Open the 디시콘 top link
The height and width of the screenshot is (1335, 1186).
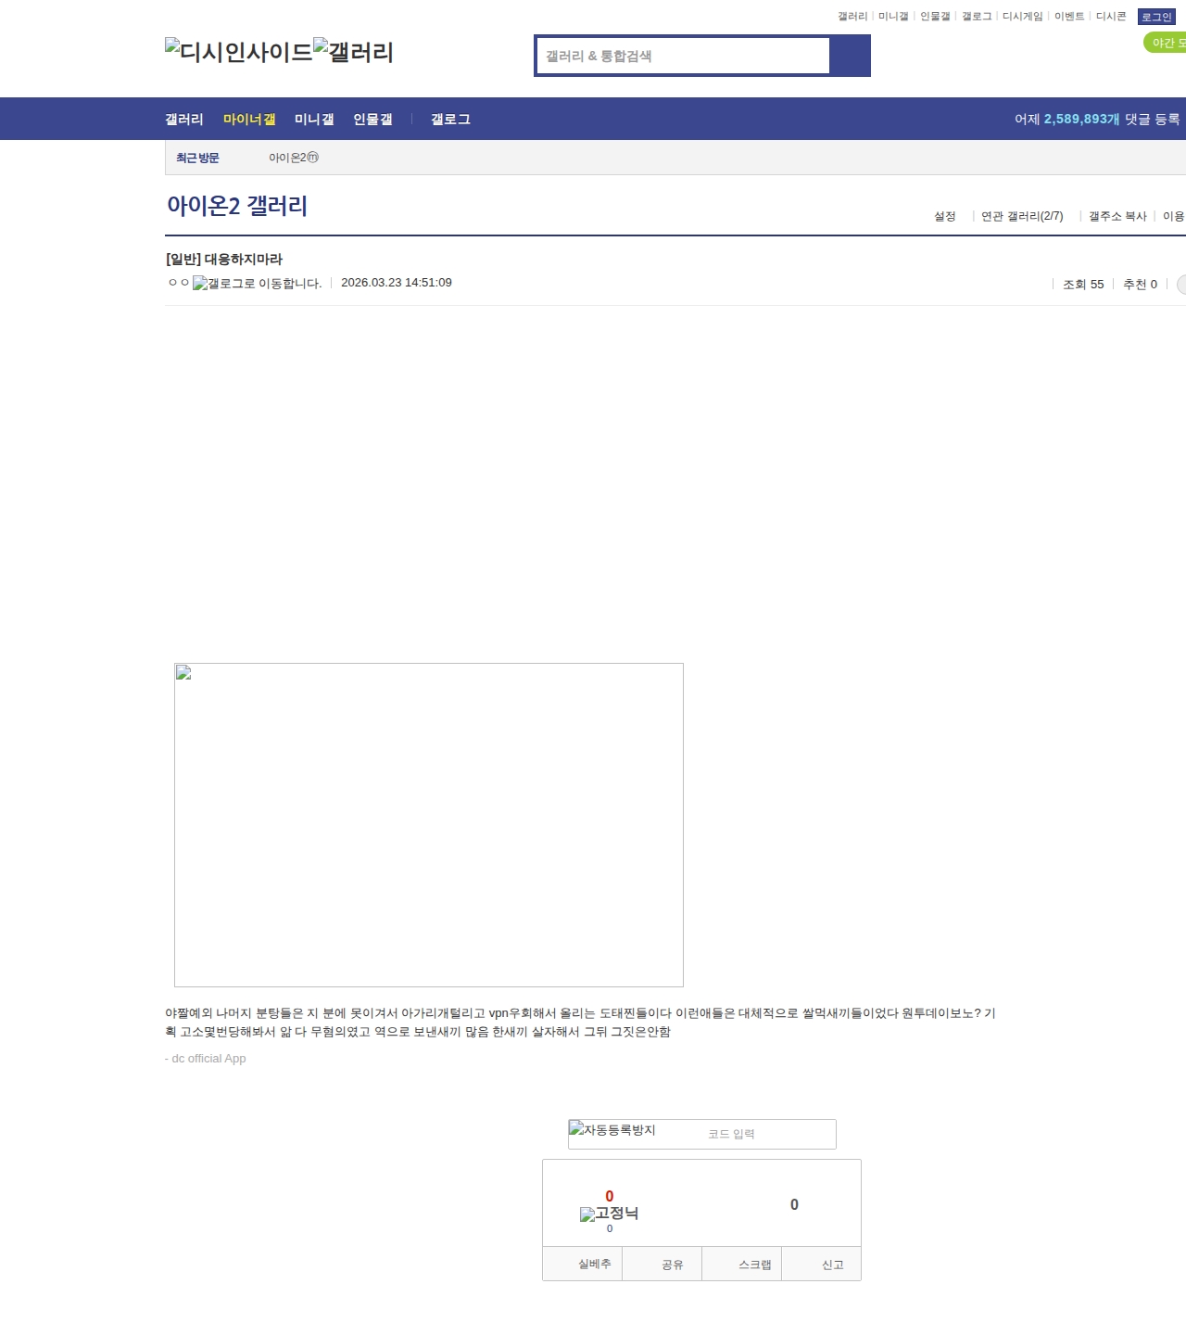coord(1111,17)
